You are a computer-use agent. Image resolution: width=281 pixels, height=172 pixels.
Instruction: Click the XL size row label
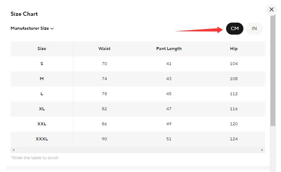pos(42,109)
